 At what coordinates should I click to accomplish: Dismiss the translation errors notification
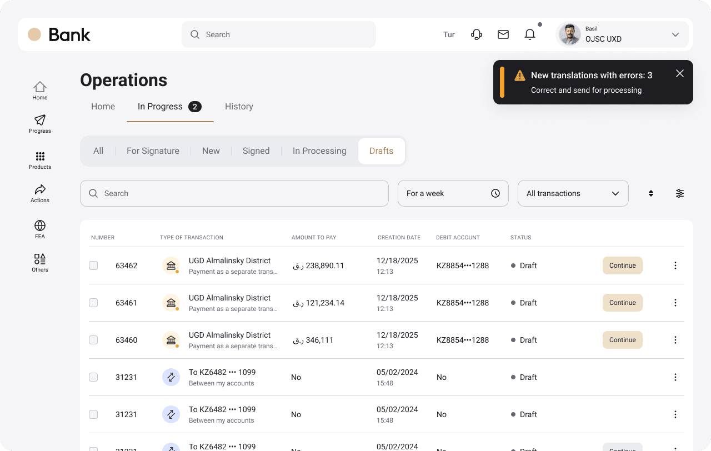[680, 73]
